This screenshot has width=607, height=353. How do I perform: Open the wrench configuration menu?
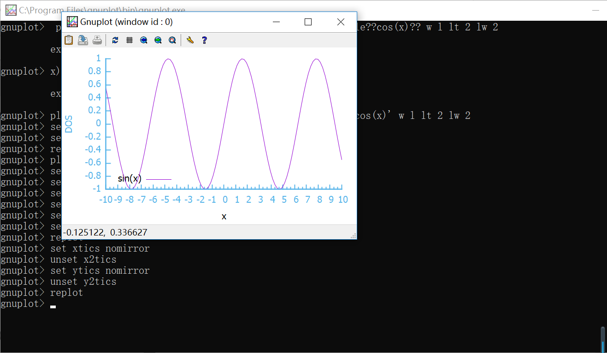[x=190, y=40]
